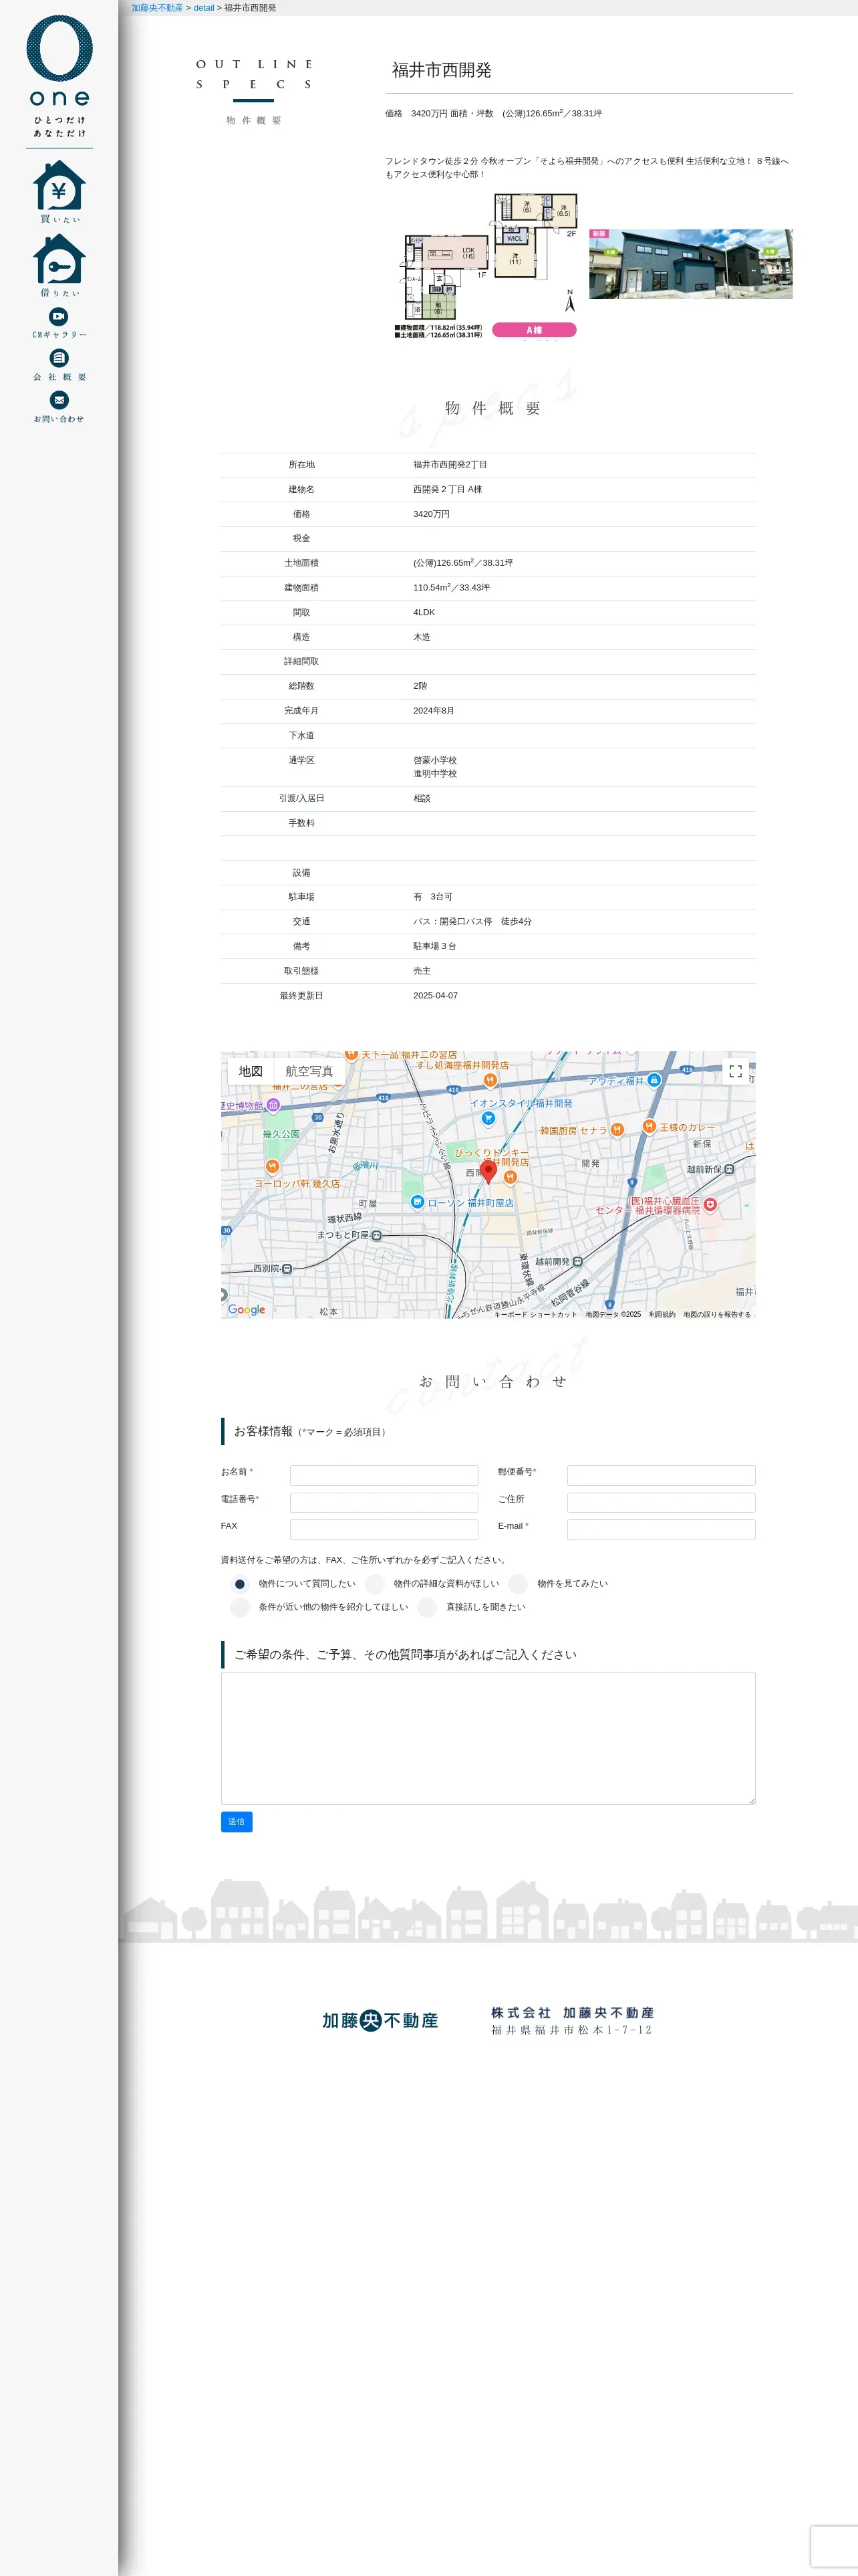858x2576 pixels.
Task: Follow the 加藤央不動産 breadcrumb link
Action: point(157,8)
